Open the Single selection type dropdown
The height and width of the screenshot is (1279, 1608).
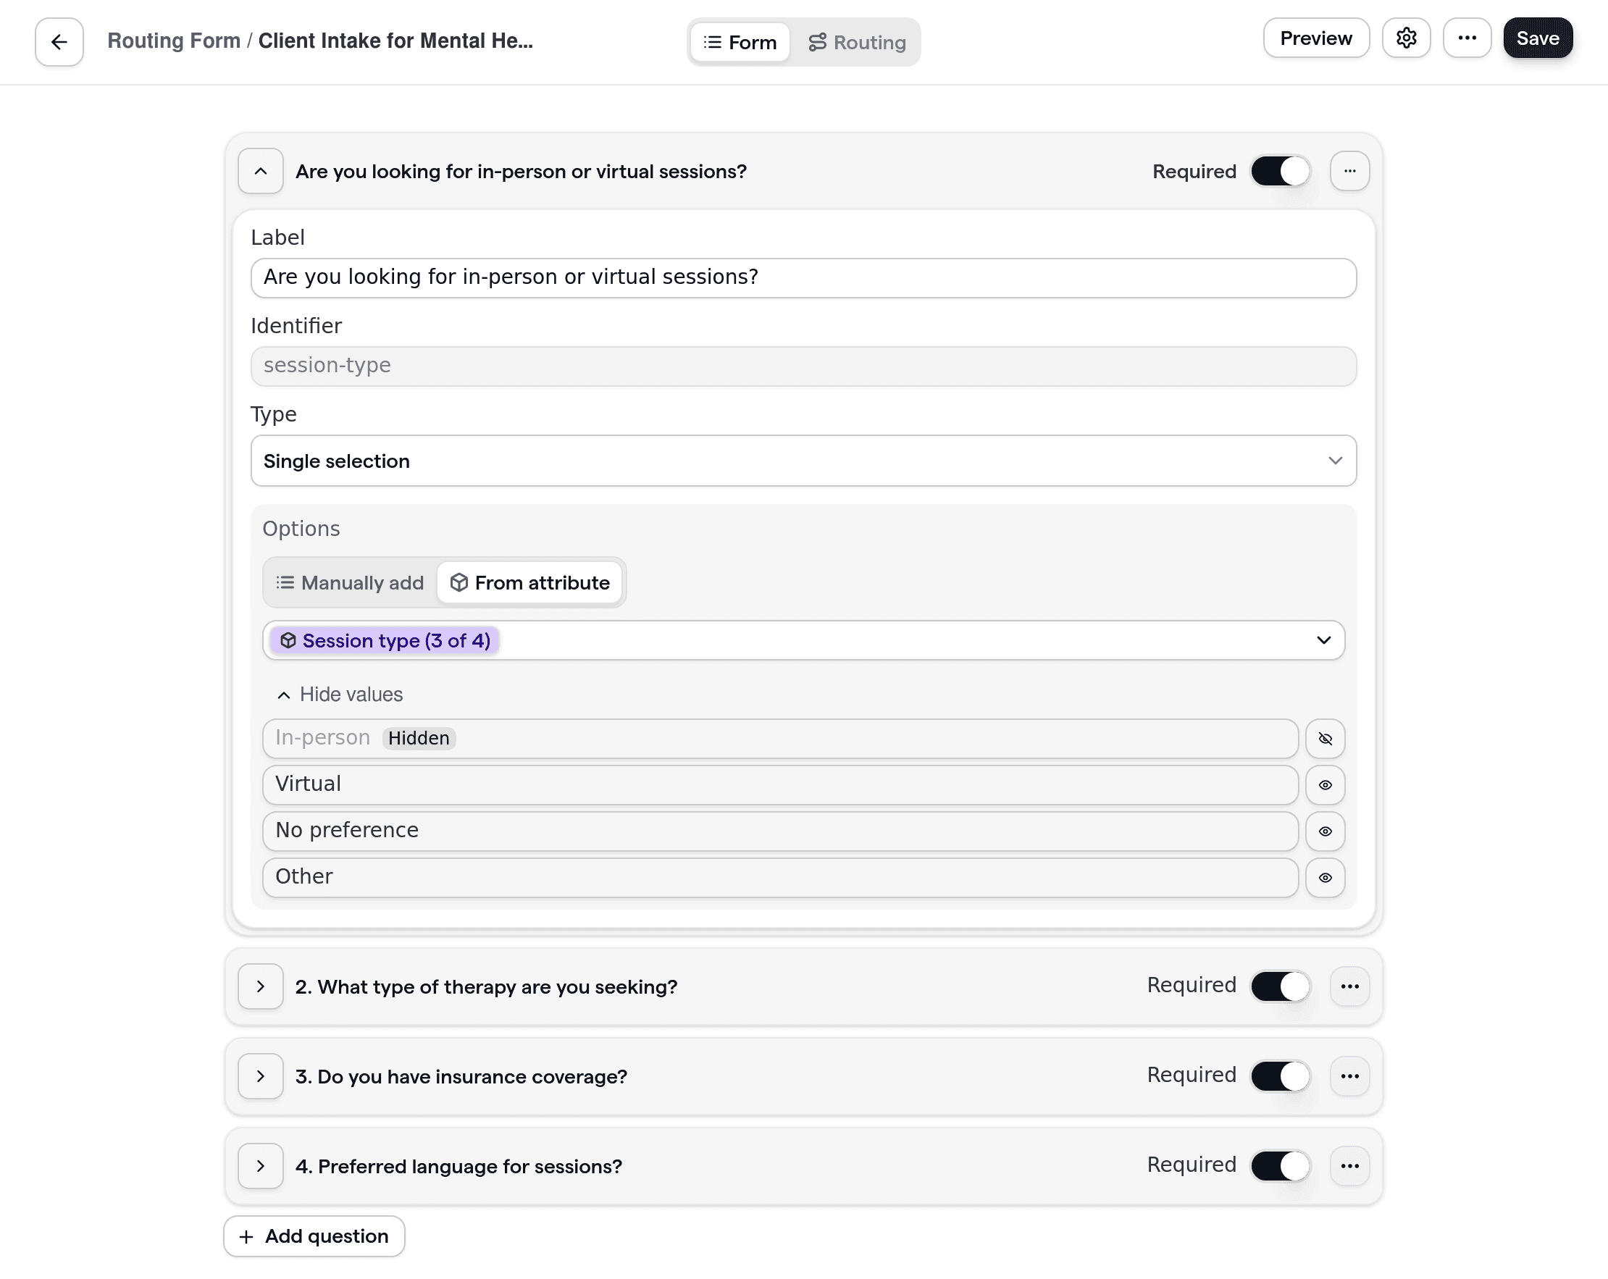[x=803, y=461]
